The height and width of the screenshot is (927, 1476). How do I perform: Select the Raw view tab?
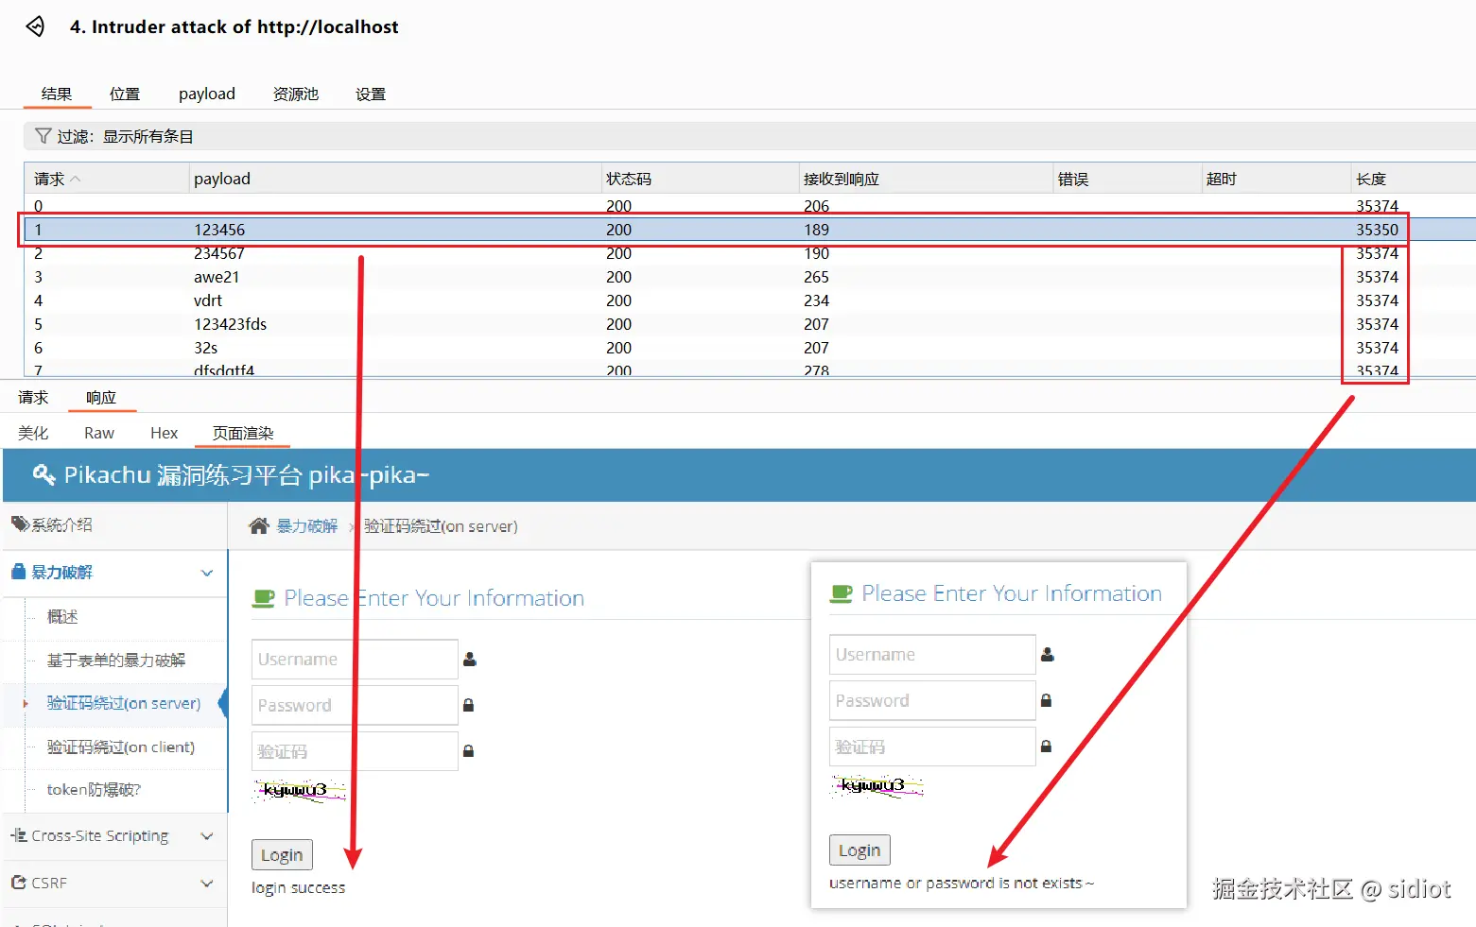pos(99,433)
